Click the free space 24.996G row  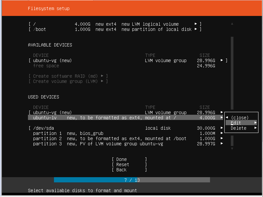click(124, 66)
